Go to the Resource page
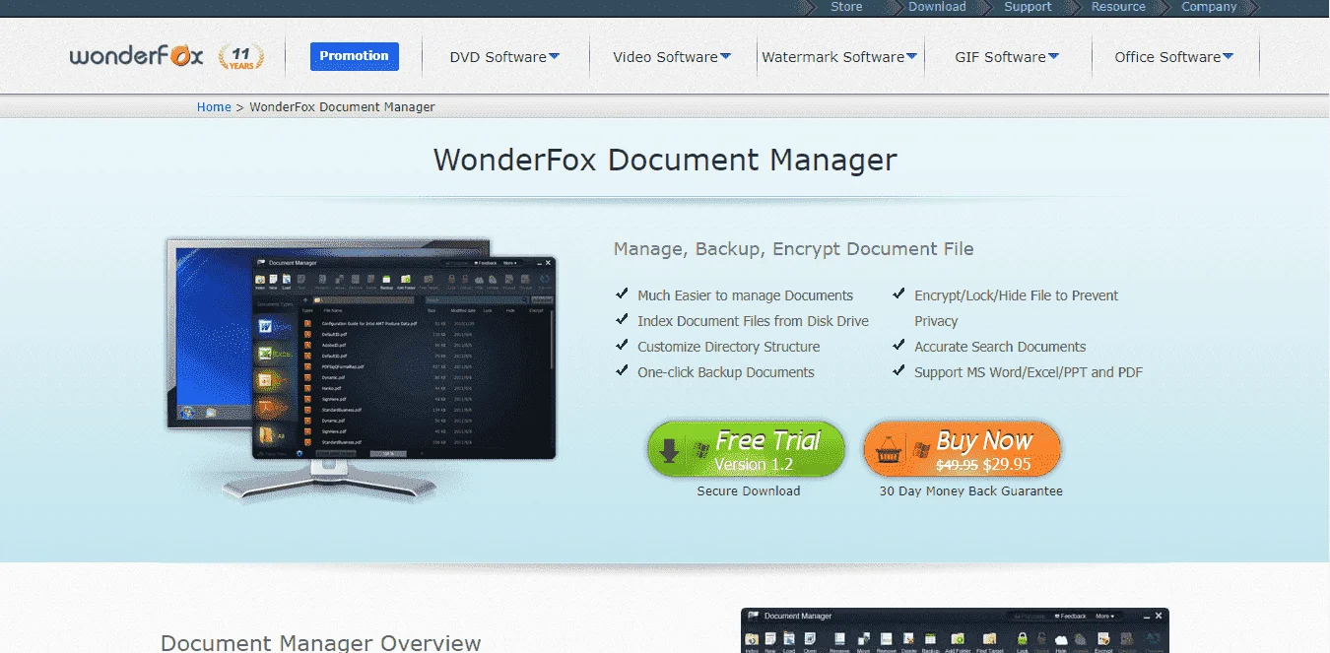 (x=1118, y=7)
